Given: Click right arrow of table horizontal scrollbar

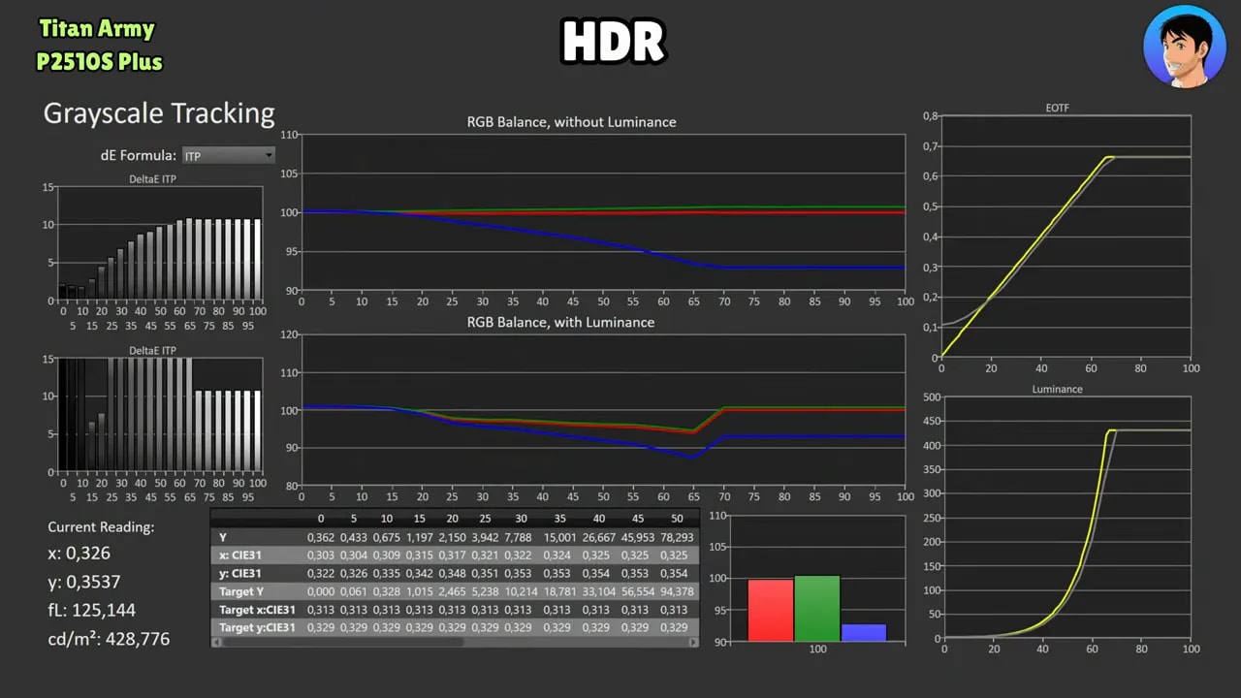Looking at the screenshot, I should (x=693, y=642).
